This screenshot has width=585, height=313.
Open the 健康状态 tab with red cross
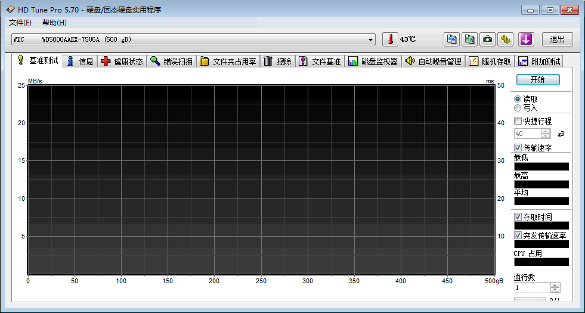122,61
